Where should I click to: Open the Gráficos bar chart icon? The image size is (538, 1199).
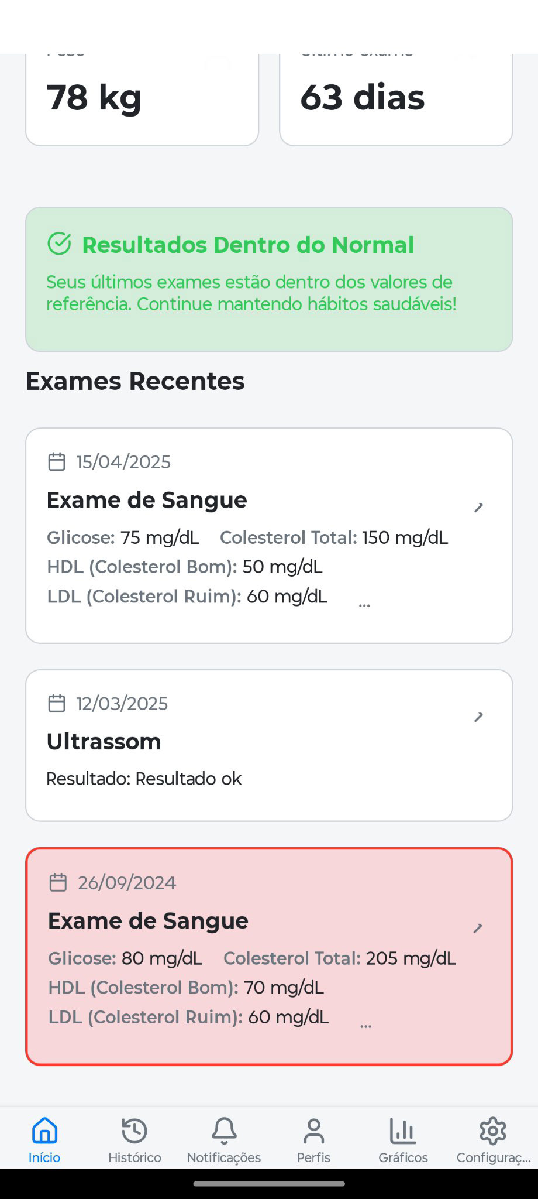point(403,1131)
